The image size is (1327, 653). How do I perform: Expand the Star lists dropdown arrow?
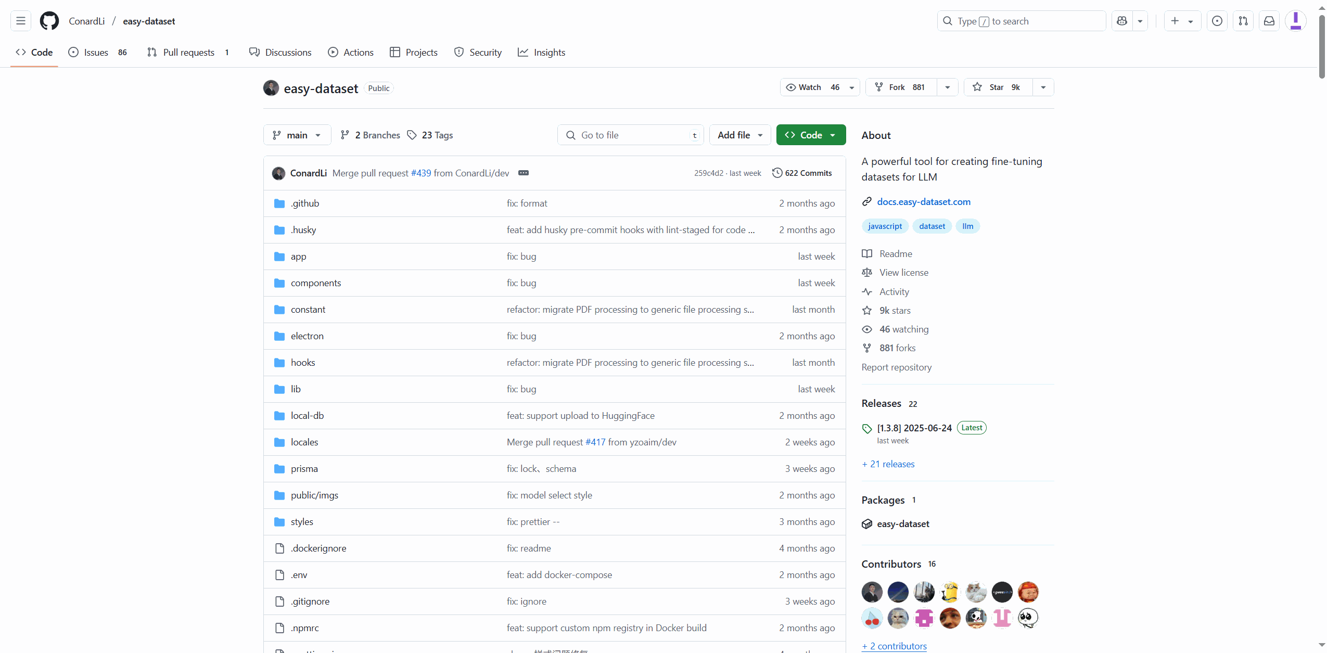click(1043, 87)
